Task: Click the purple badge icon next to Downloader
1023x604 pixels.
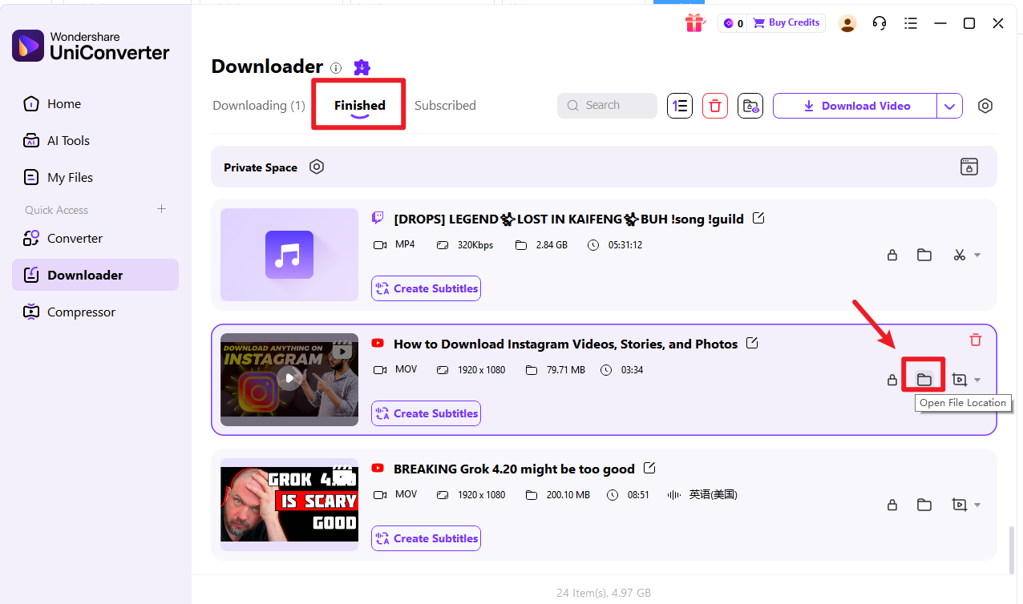Action: click(x=362, y=67)
